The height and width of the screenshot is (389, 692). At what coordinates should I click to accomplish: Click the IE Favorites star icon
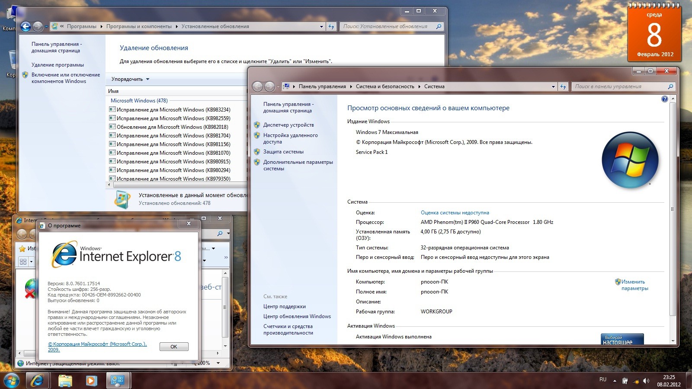[x=22, y=249]
